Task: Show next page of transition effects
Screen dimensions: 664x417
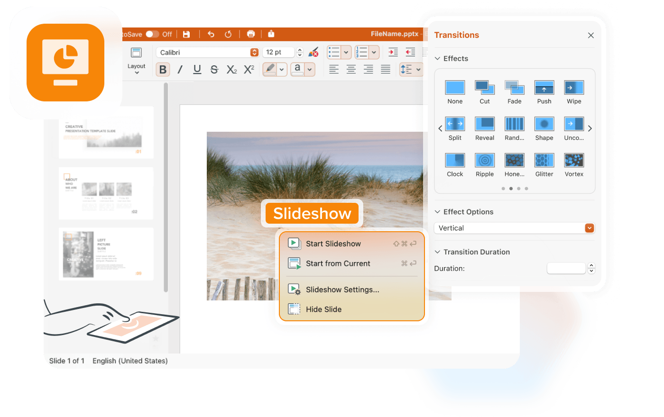Action: coord(590,128)
